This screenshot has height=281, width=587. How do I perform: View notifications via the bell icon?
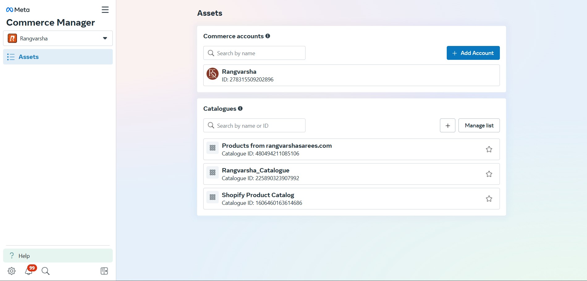tap(29, 271)
